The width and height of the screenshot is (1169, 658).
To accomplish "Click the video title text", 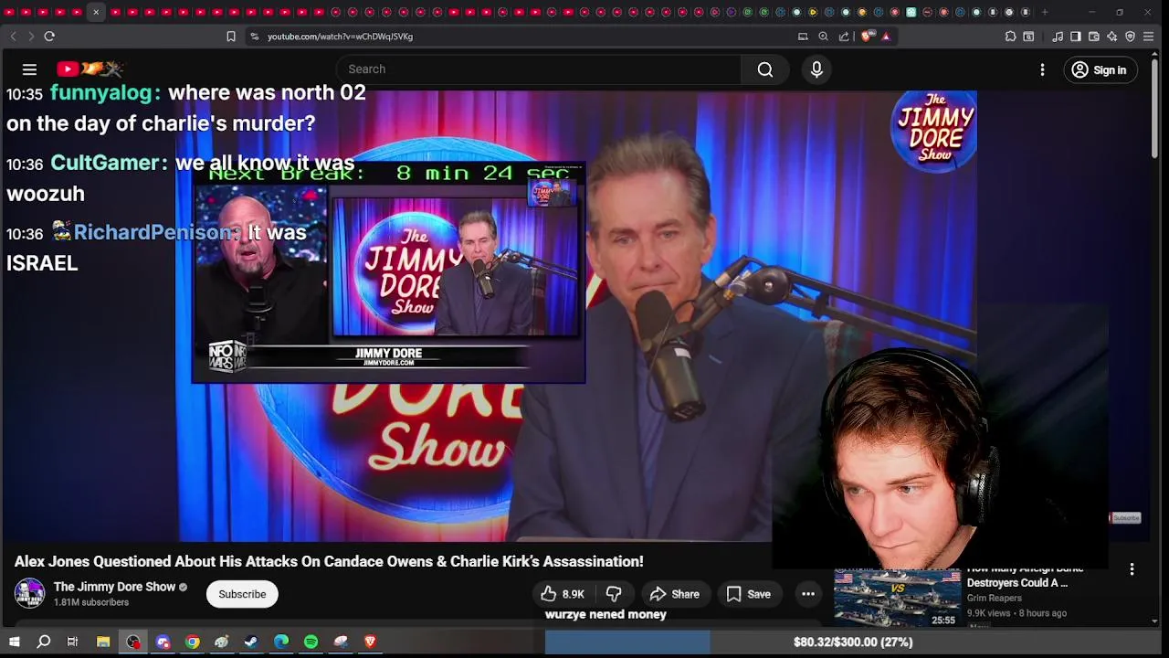I will (329, 561).
